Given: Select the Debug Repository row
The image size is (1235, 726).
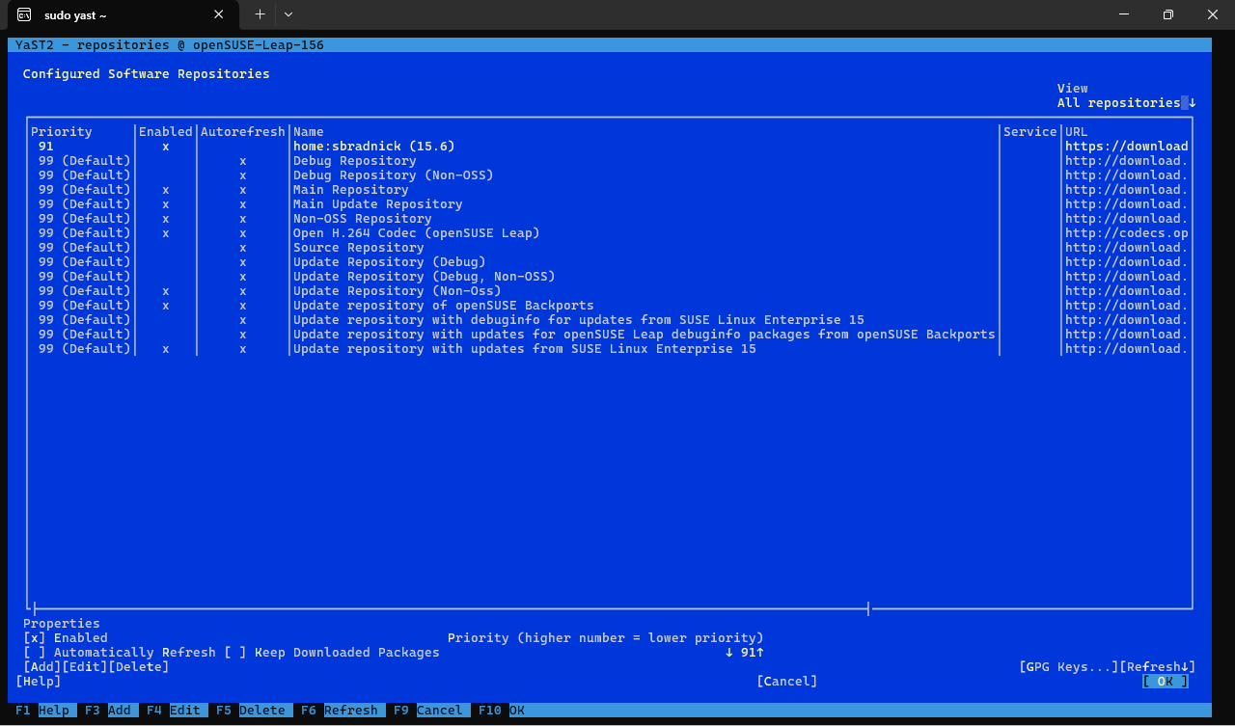Looking at the screenshot, I should click(x=610, y=161).
